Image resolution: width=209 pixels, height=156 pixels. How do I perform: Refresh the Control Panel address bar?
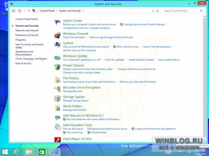[158, 11]
